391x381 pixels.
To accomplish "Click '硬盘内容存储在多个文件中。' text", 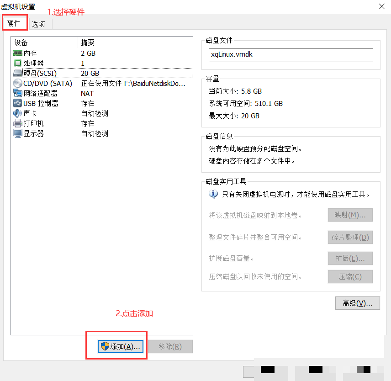I will tap(252, 161).
